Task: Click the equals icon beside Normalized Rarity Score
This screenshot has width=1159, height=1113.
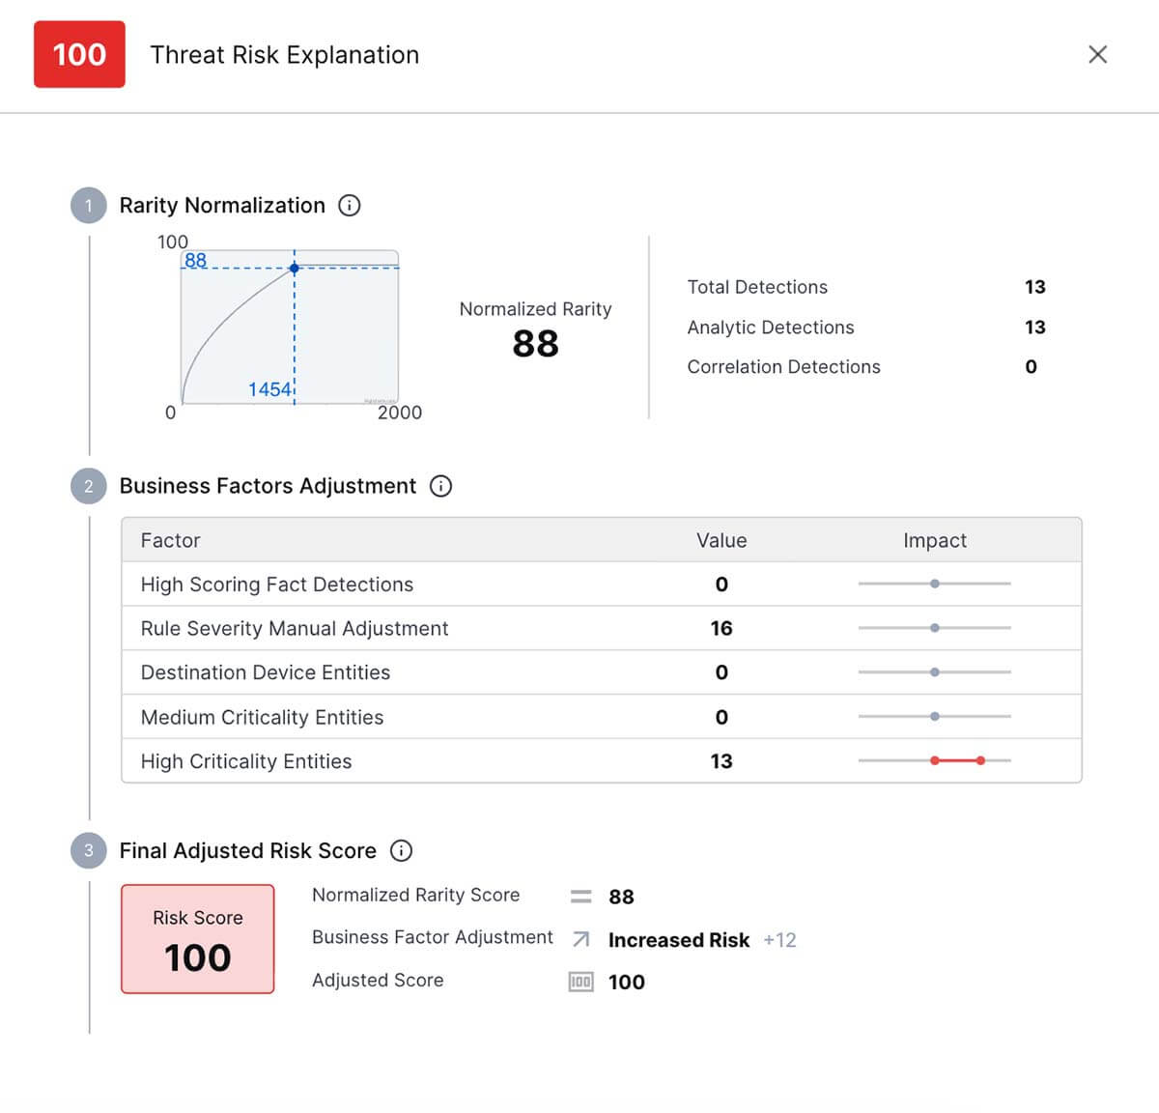Action: (x=579, y=896)
